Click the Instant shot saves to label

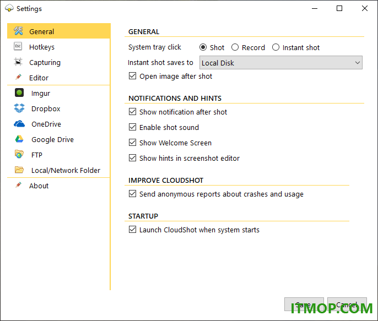[160, 63]
